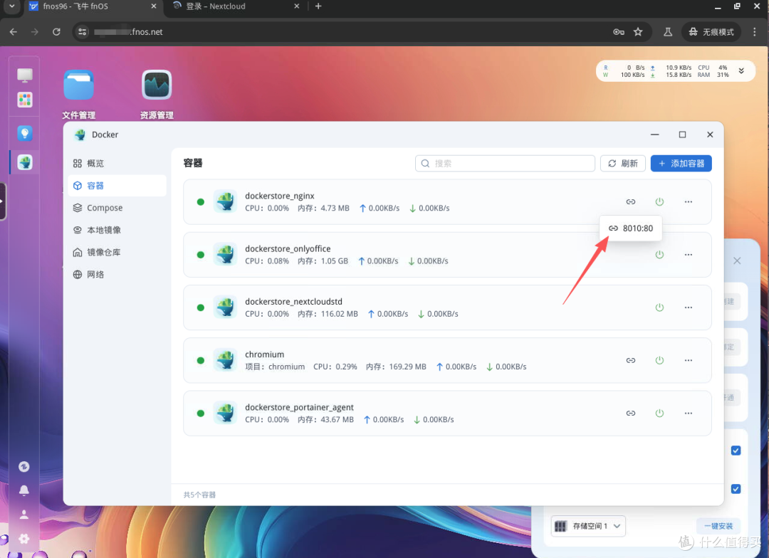Open more options for dockerstore_nginx
This screenshot has height=558, width=769.
tap(688, 201)
